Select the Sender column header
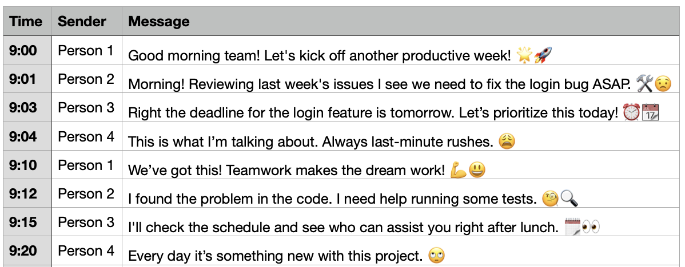The width and height of the screenshot is (685, 267). point(82,22)
